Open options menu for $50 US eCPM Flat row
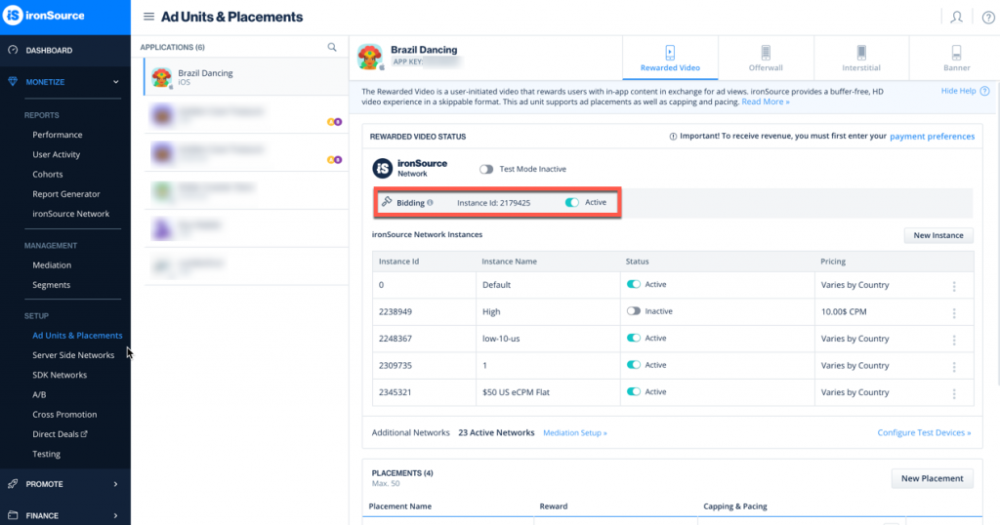Viewport: 1000px width, 525px height. pos(954,393)
